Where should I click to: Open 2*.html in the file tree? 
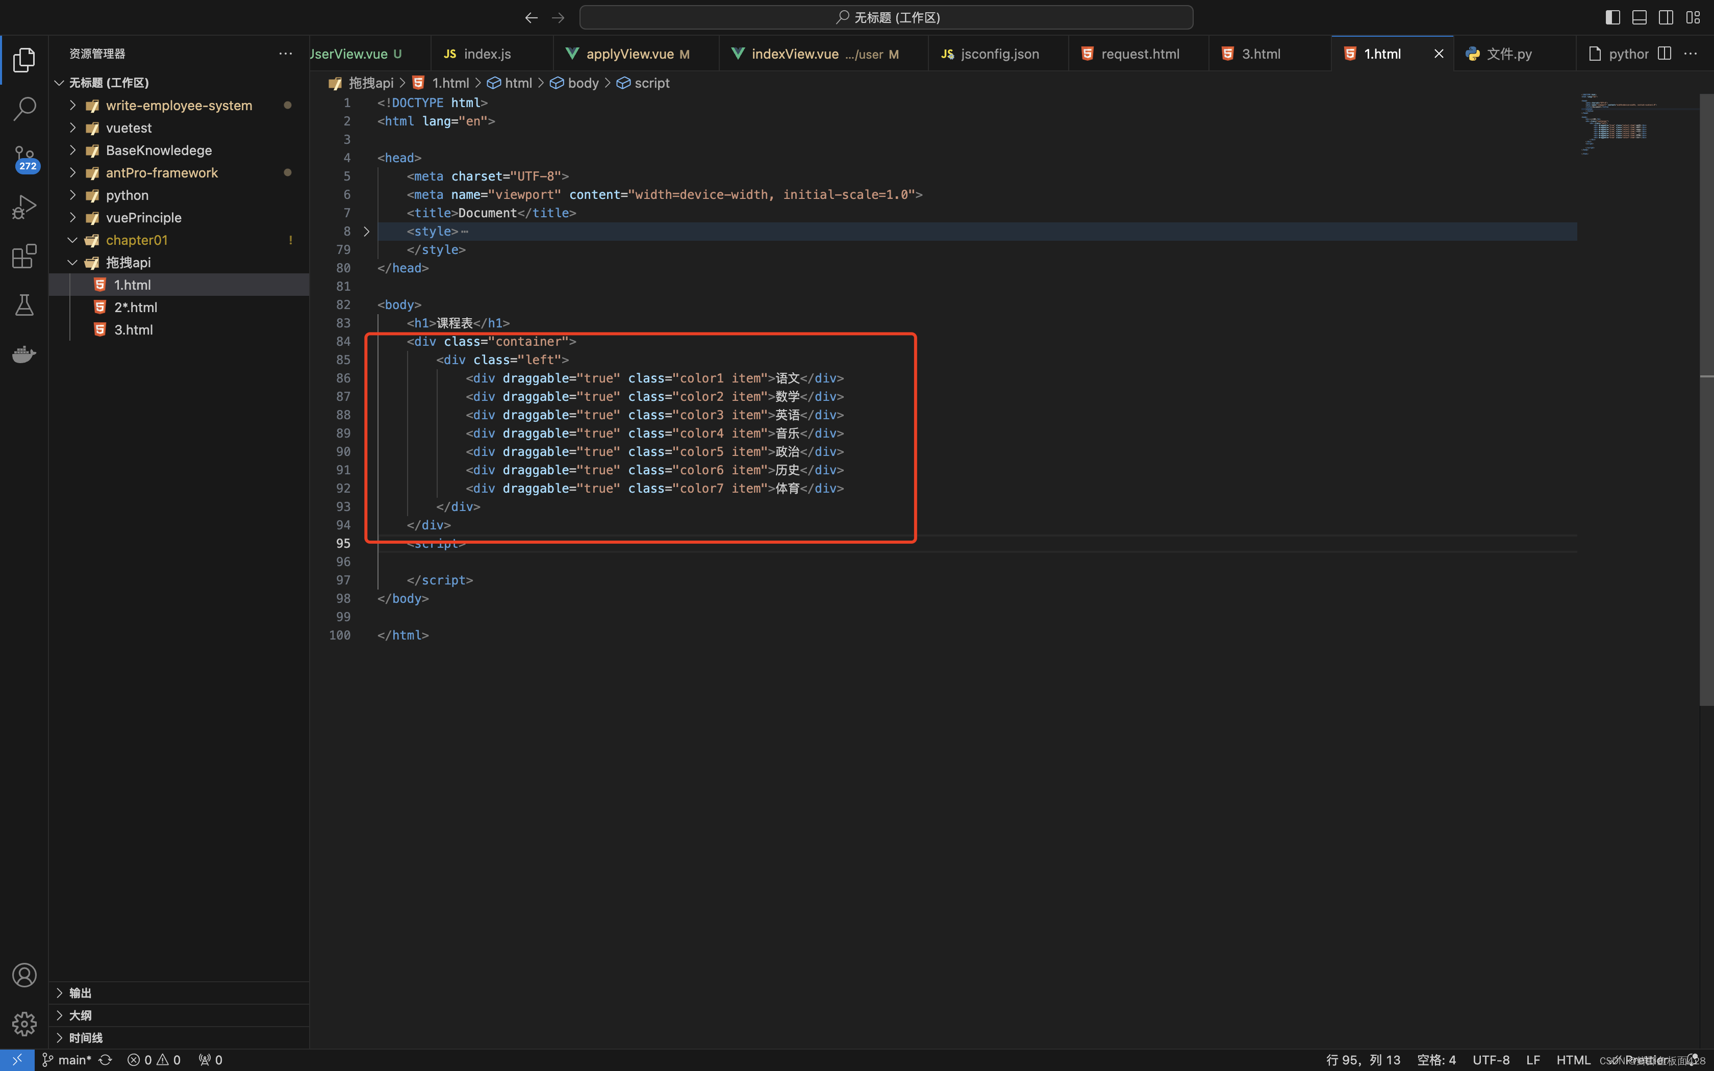tap(179, 308)
